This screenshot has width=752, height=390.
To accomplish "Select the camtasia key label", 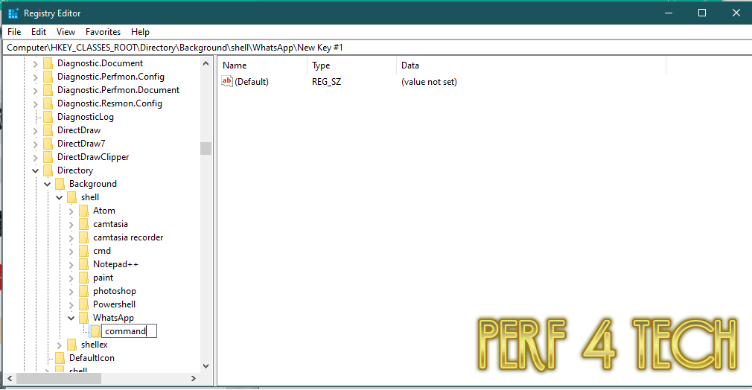I will [x=110, y=225].
